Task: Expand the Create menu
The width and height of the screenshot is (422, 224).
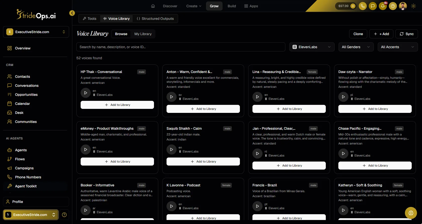Action: click(x=194, y=6)
